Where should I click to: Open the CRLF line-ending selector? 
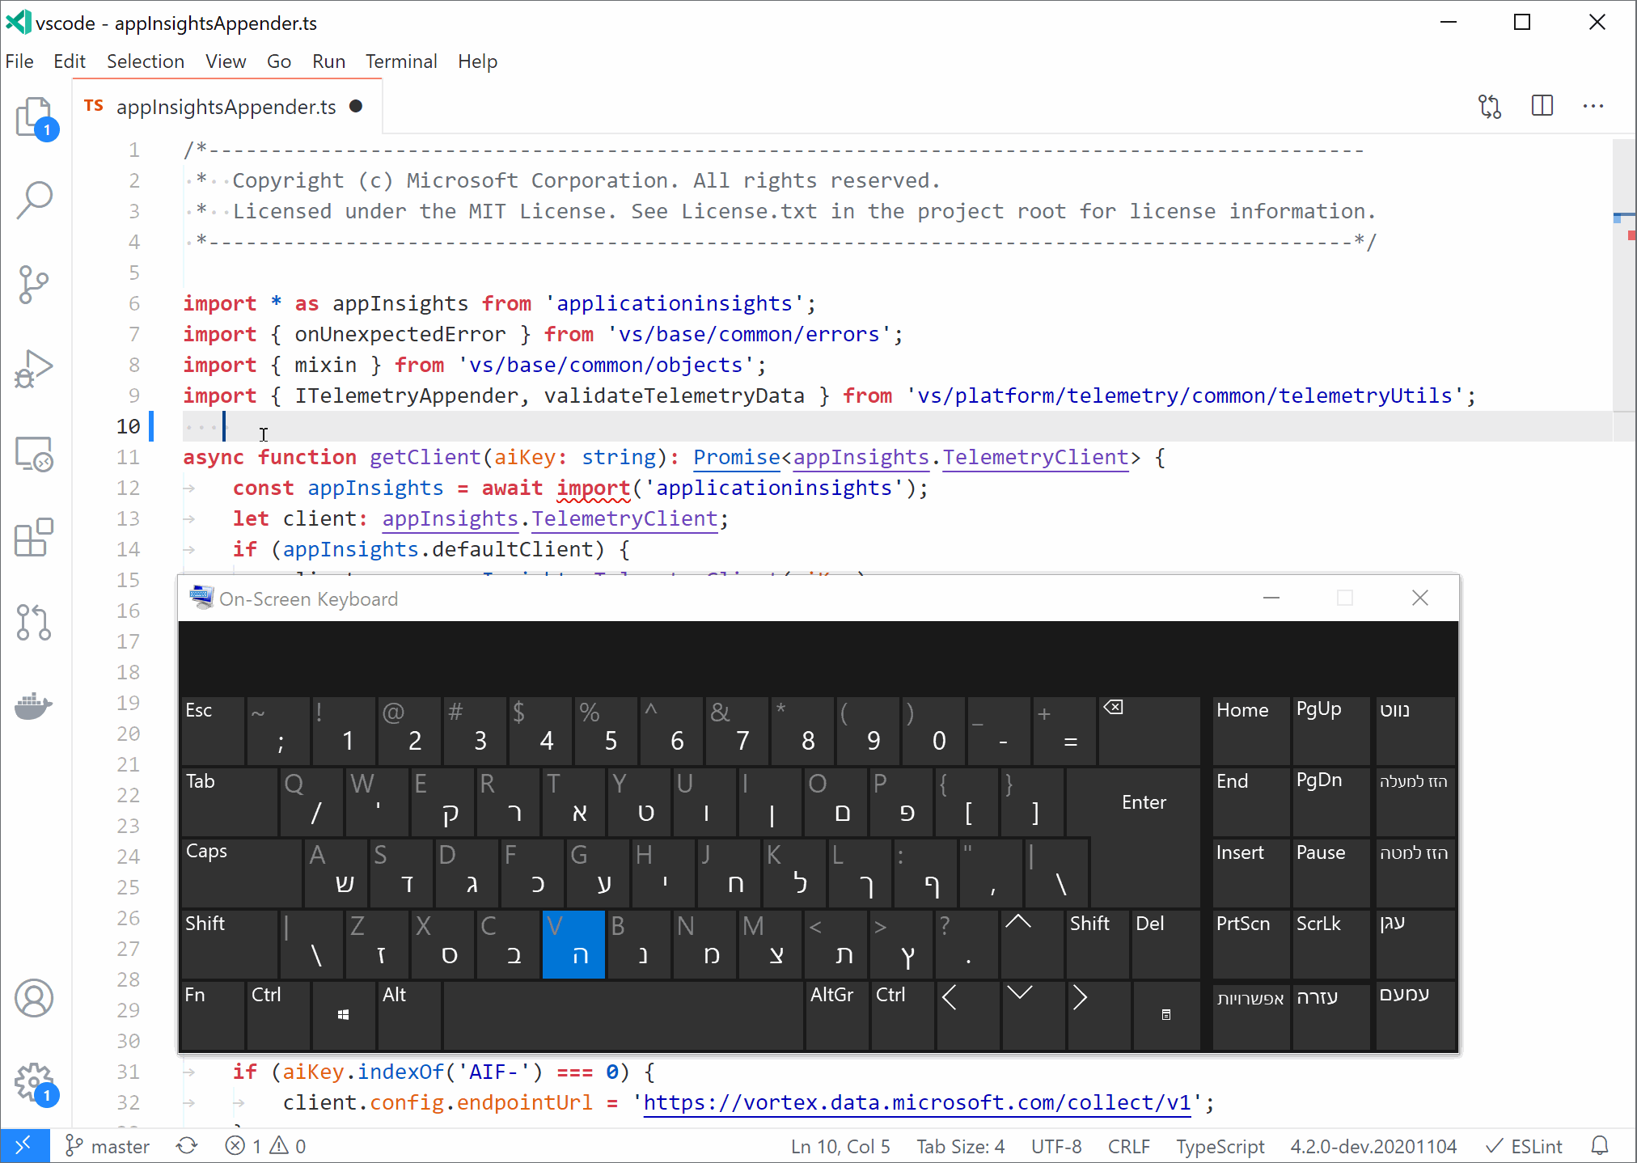(1128, 1145)
